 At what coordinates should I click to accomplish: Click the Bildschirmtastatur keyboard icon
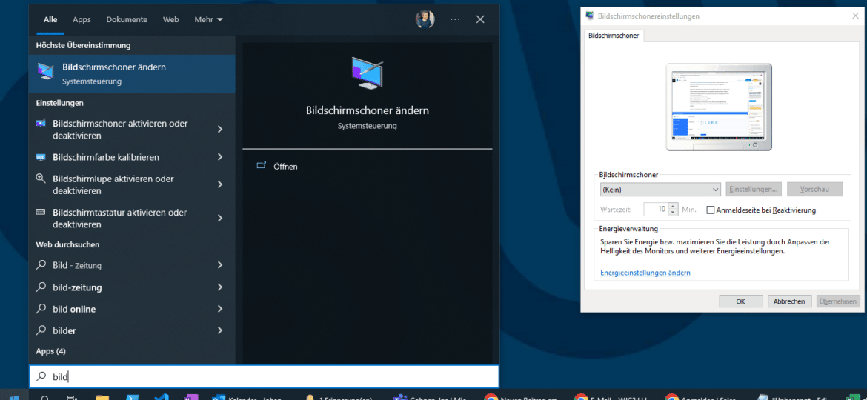pyautogui.click(x=41, y=213)
